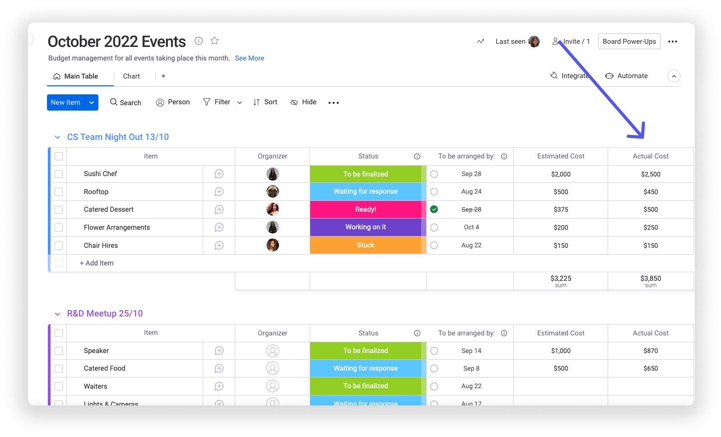Open the board options three-dot menu

click(673, 42)
